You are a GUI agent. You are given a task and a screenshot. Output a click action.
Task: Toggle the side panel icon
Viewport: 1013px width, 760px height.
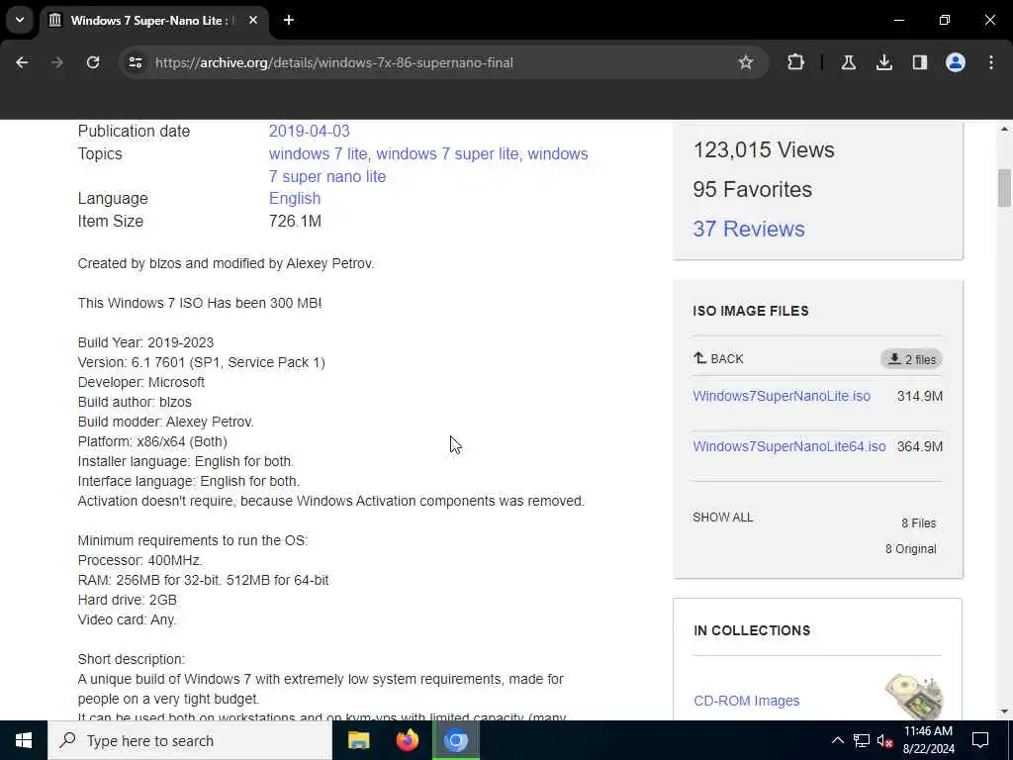coord(919,62)
